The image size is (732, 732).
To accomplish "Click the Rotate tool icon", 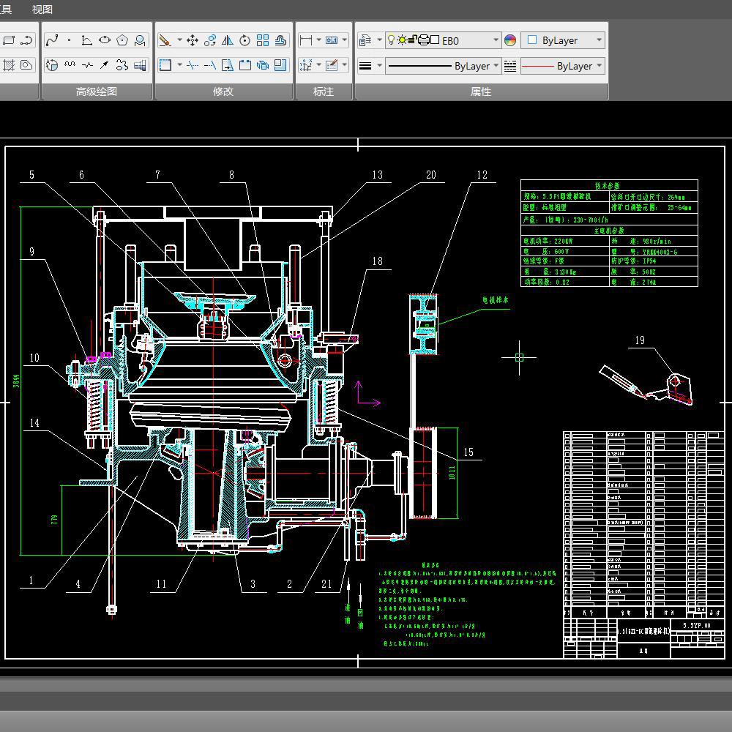I will coord(245,40).
